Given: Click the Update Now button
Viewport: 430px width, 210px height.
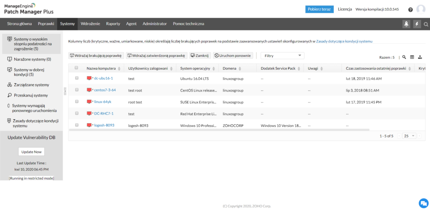Looking at the screenshot, I should click(x=31, y=152).
